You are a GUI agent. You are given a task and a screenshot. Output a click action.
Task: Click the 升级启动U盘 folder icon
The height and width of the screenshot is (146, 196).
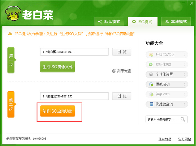[x=151, y=55]
